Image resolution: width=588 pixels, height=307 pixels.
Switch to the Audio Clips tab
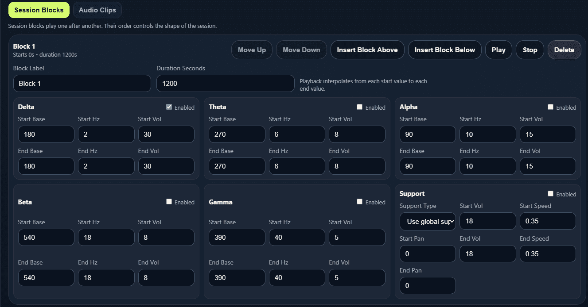coord(97,10)
